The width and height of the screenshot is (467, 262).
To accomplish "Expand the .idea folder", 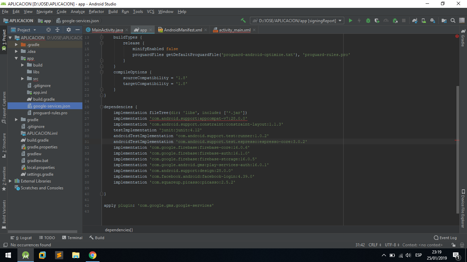I will click(16, 52).
